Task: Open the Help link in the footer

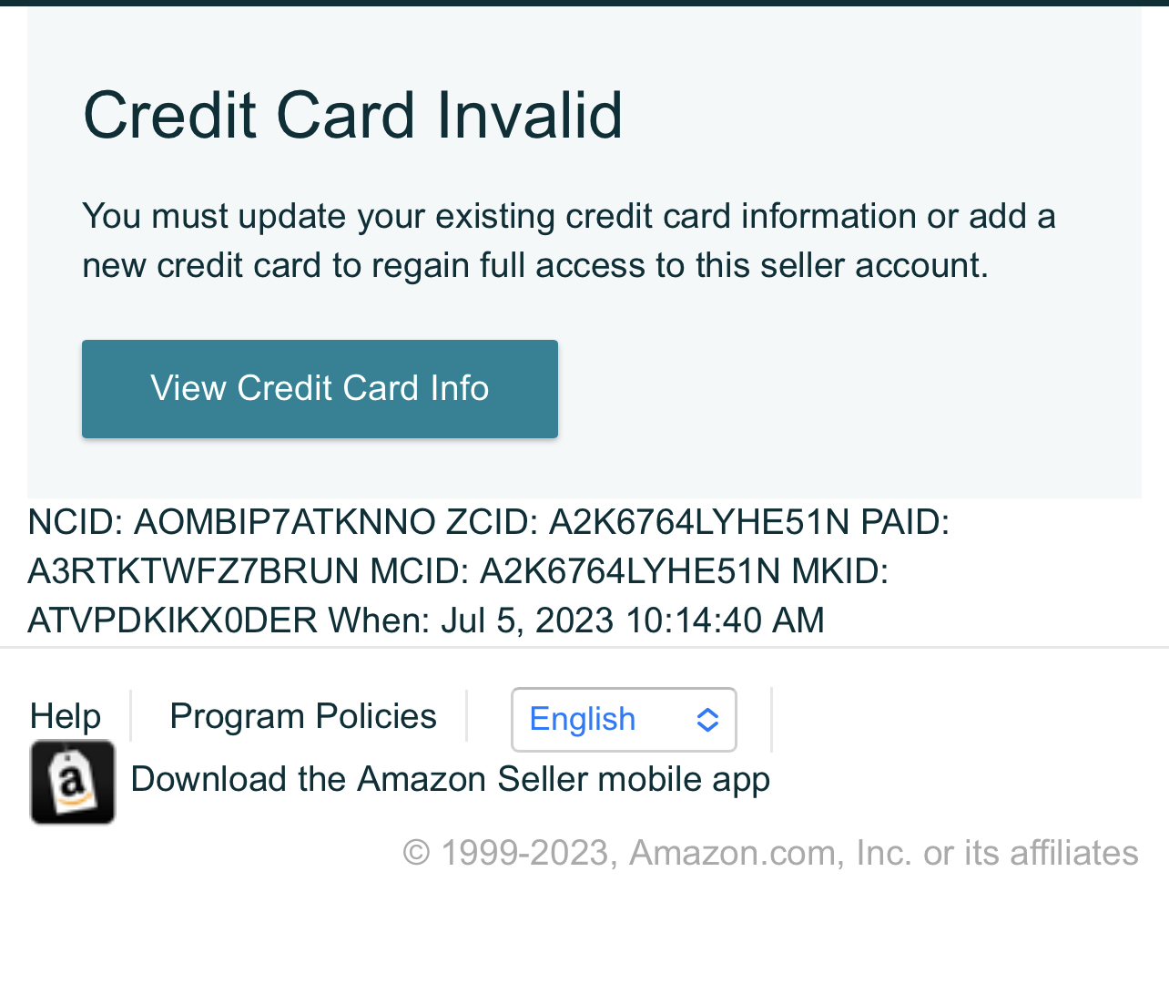Action: (66, 717)
